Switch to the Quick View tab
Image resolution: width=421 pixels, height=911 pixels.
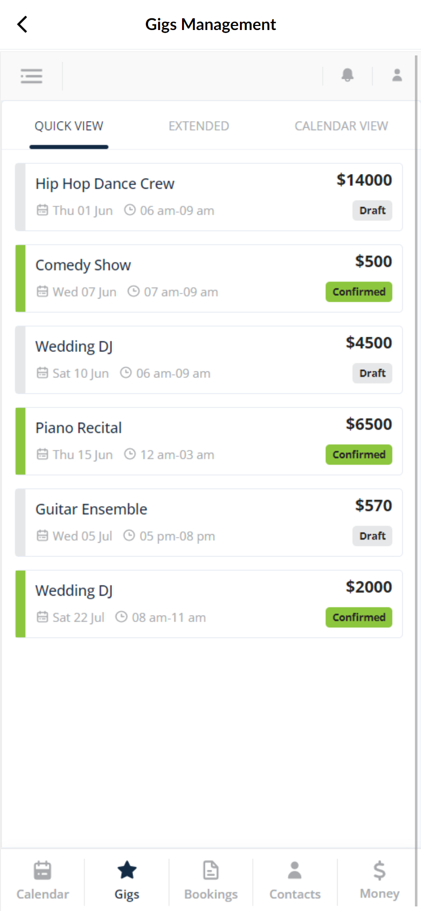coord(69,126)
